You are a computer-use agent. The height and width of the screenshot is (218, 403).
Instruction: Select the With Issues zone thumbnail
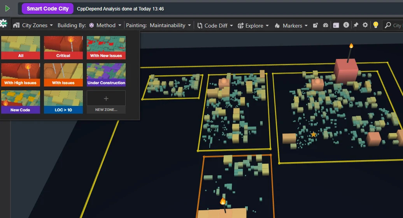[63, 75]
